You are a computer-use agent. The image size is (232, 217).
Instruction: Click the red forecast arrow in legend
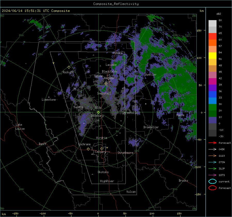coord(212,143)
